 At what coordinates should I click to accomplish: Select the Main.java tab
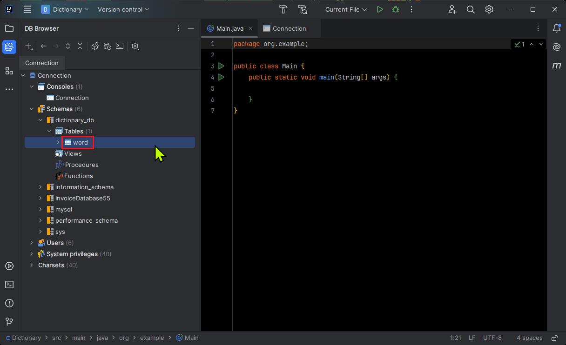coord(229,28)
